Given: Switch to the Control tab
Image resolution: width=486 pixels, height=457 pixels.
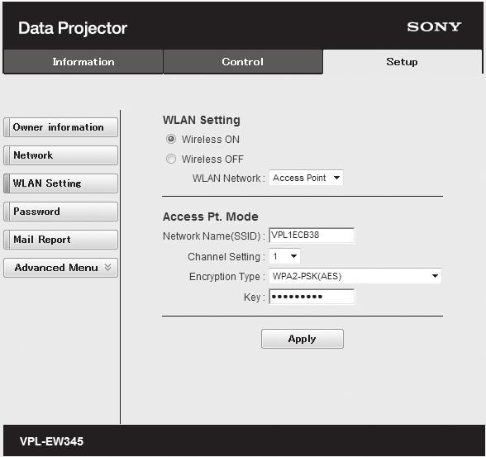Looking at the screenshot, I should click(x=243, y=62).
